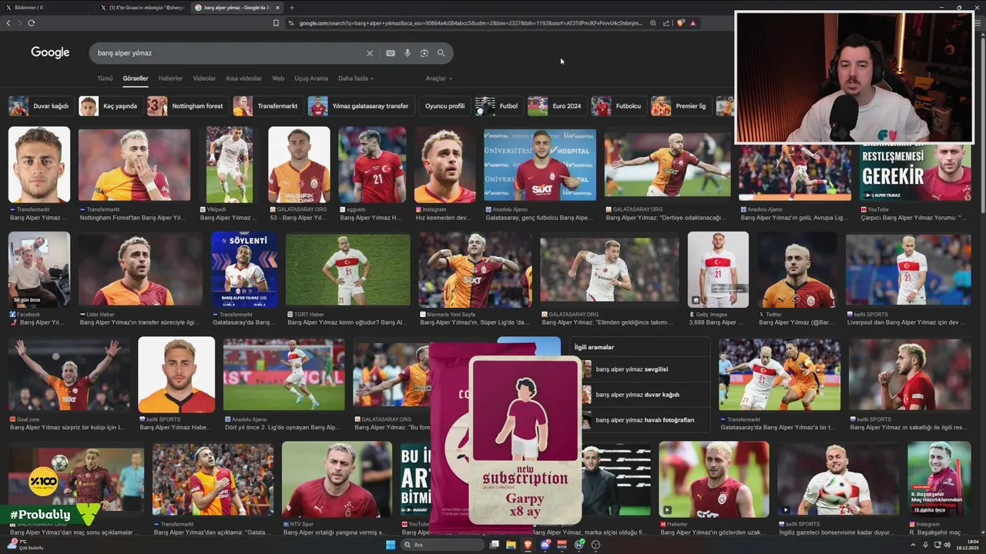Viewport: 986px width, 554px height.
Task: Select Oyuncu profili chip
Action: 444,106
